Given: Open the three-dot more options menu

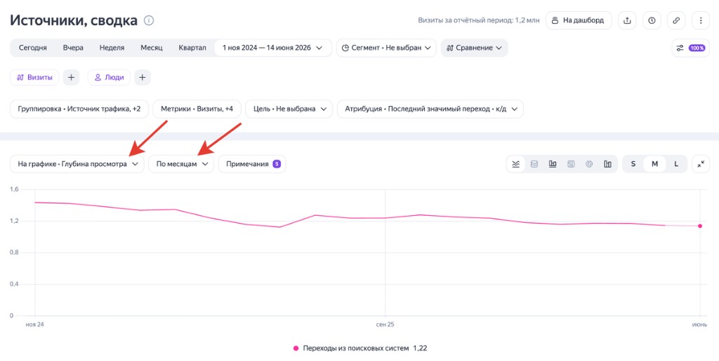Looking at the screenshot, I should 701,20.
